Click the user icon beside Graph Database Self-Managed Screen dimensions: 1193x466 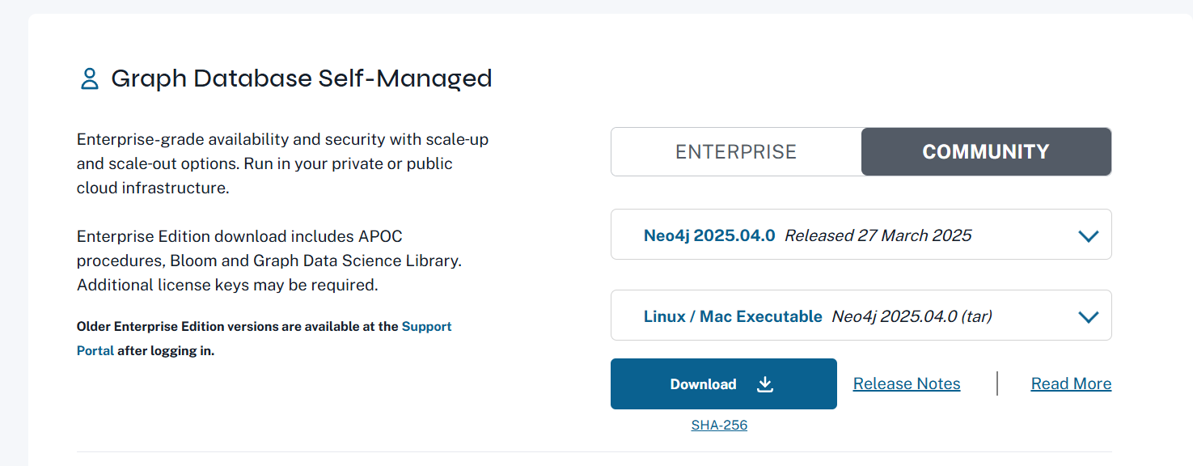[x=89, y=78]
